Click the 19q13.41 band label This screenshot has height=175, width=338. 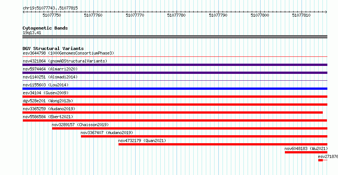(32, 33)
